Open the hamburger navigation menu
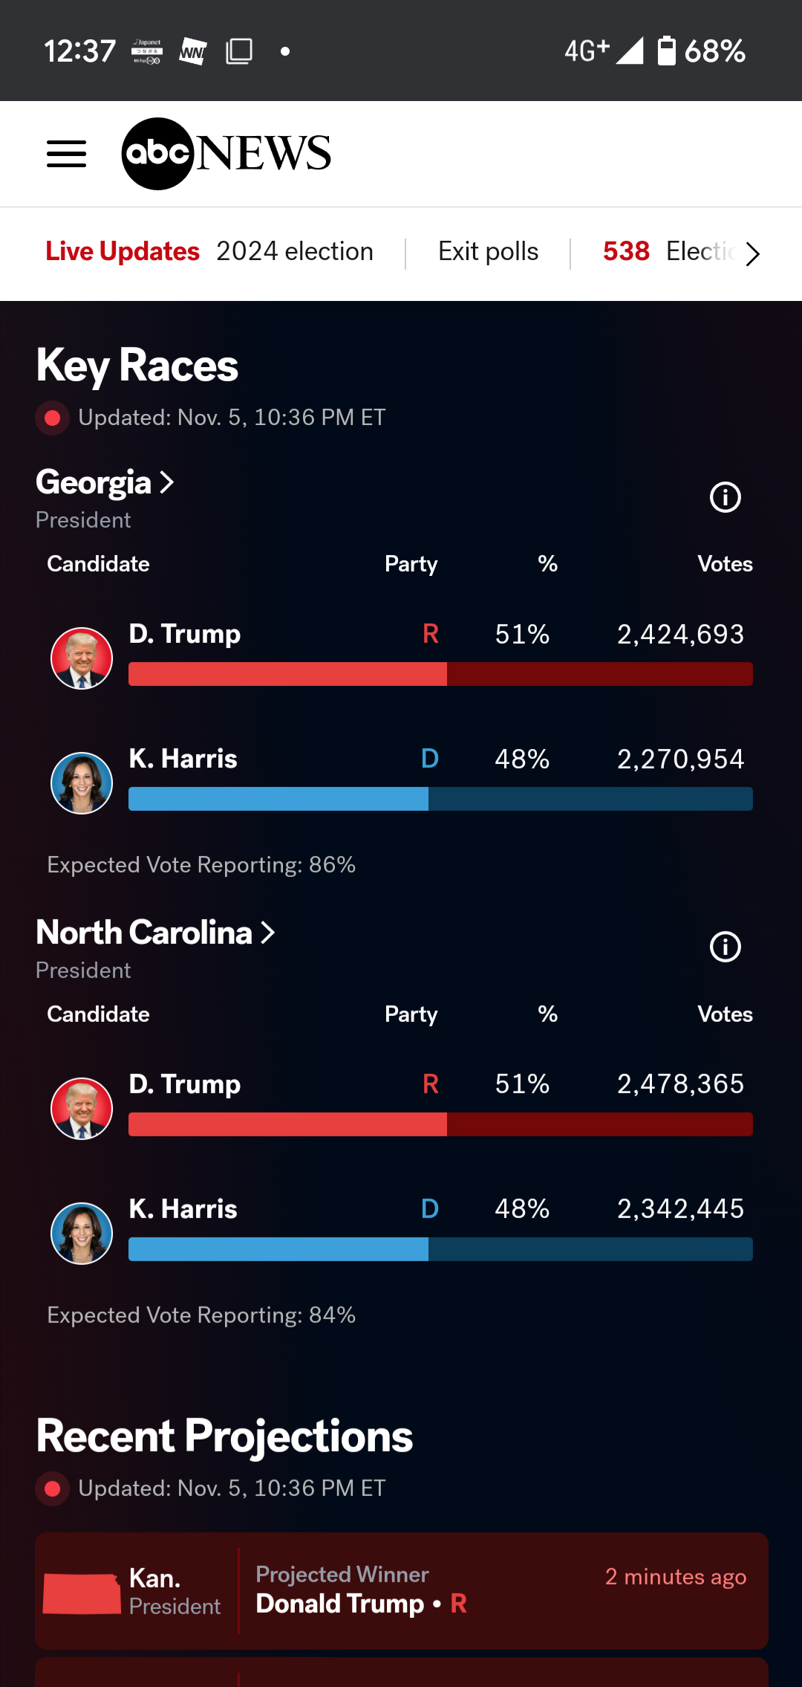 [x=66, y=154]
